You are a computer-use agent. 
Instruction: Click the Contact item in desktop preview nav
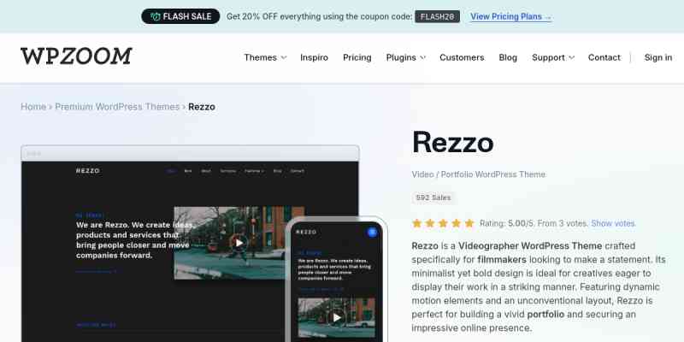297,171
